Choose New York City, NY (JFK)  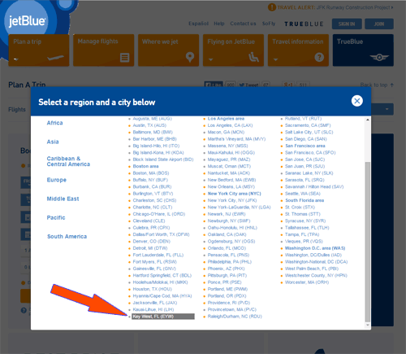232,200
